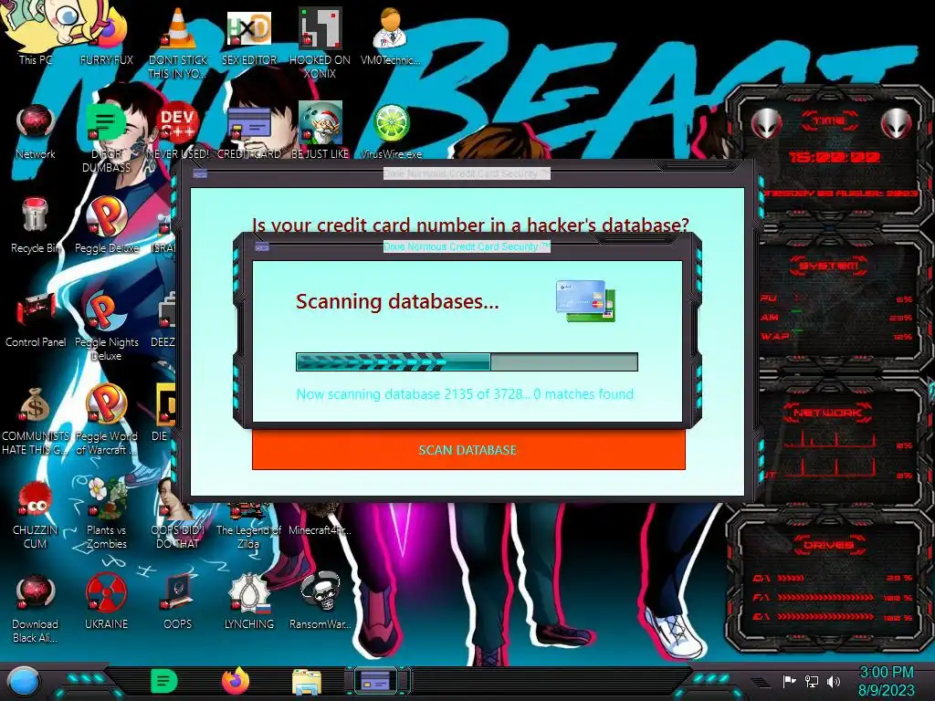Click the left alien head on TIME gadget
Viewport: 935px width, 701px height.
[766, 123]
